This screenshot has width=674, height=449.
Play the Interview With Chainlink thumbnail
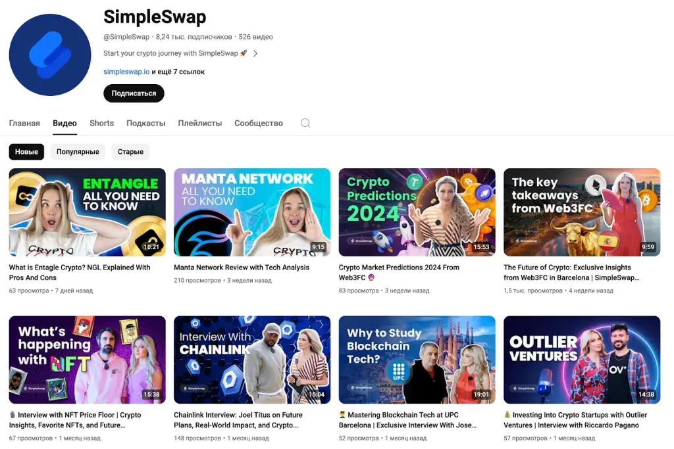click(x=252, y=360)
